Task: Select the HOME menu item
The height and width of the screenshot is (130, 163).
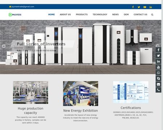Action: [x=51, y=14]
